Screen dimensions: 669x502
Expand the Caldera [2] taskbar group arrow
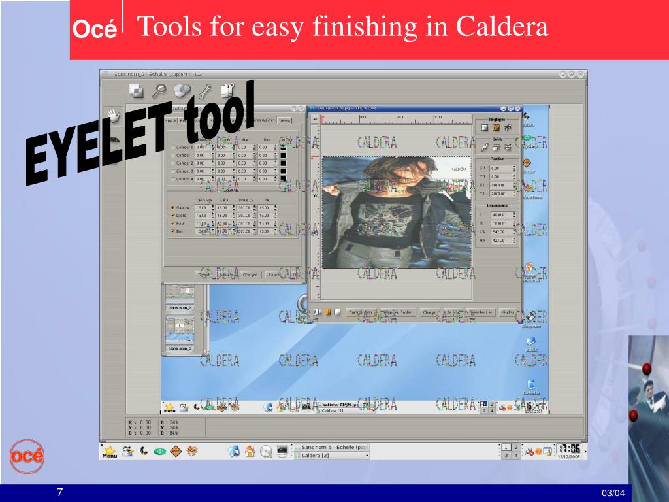tap(367, 456)
